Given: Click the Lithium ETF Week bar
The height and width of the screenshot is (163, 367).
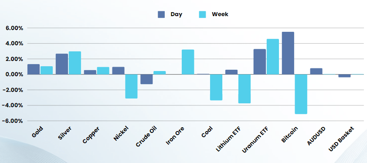Looking at the screenshot, I should pos(245,89).
